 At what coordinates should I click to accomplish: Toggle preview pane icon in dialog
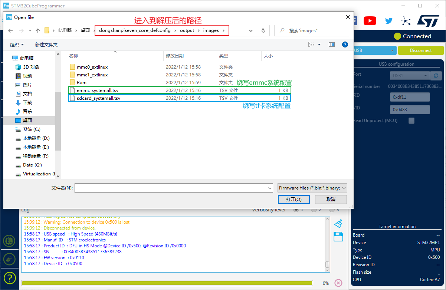tap(332, 45)
